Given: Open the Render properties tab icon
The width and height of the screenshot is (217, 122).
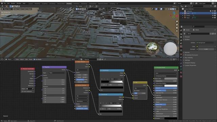Looking at the screenshot, I should pos(181,34).
